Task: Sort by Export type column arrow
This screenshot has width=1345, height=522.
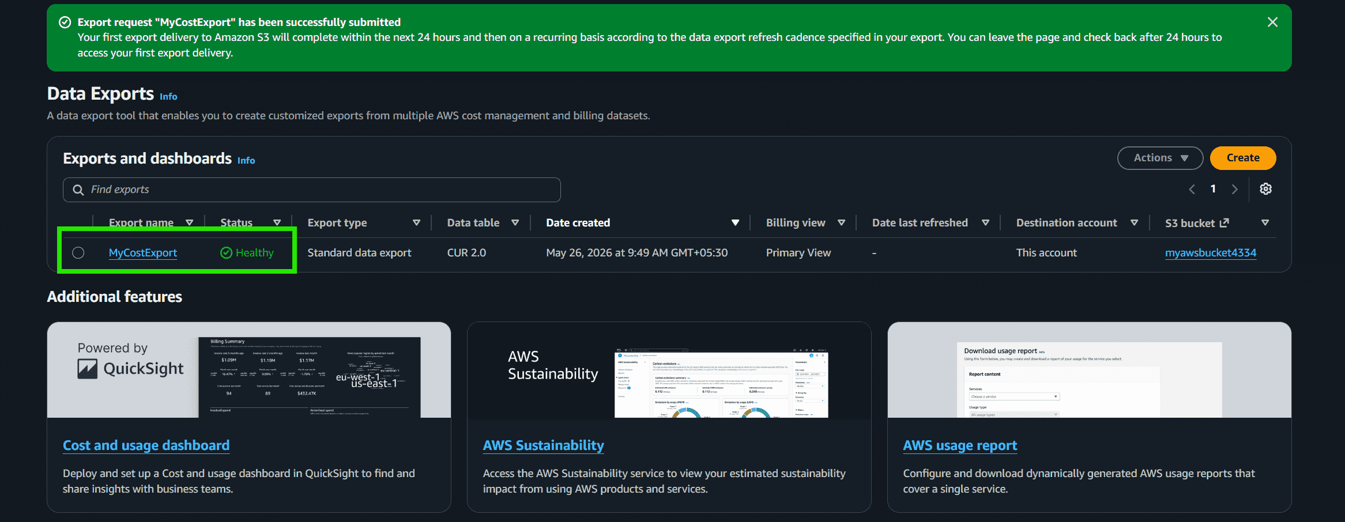Action: (416, 222)
